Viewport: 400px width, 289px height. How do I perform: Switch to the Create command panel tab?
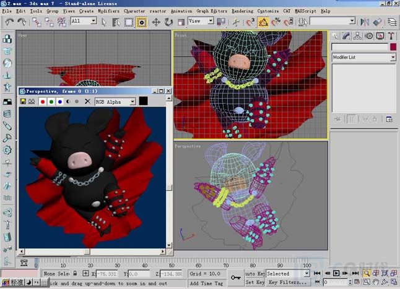[335, 36]
